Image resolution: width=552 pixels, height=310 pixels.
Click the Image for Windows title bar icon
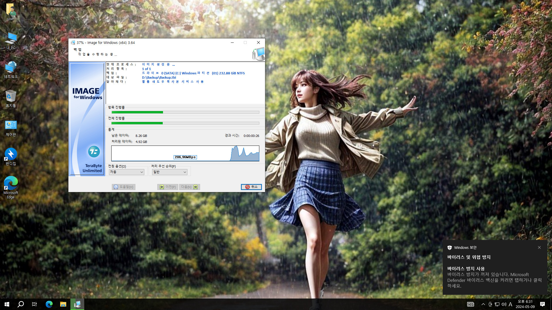click(73, 42)
